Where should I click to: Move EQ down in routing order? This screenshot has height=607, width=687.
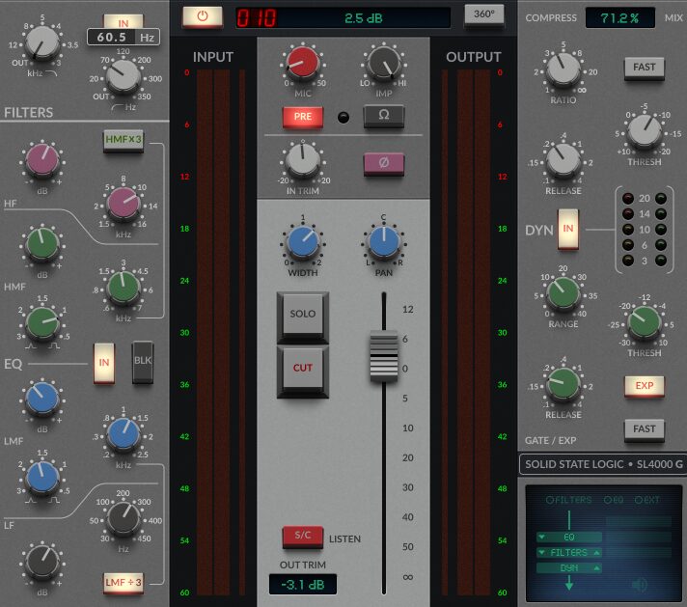point(542,536)
